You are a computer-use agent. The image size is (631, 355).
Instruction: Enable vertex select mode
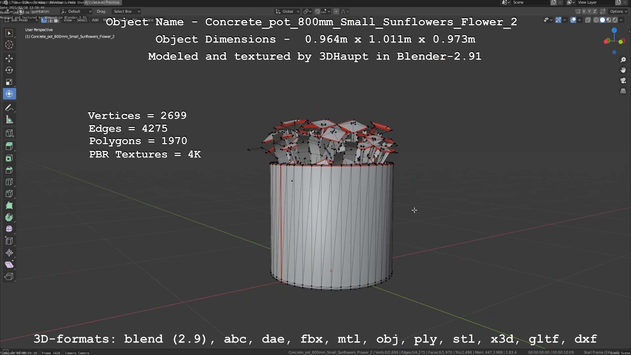tap(44, 20)
